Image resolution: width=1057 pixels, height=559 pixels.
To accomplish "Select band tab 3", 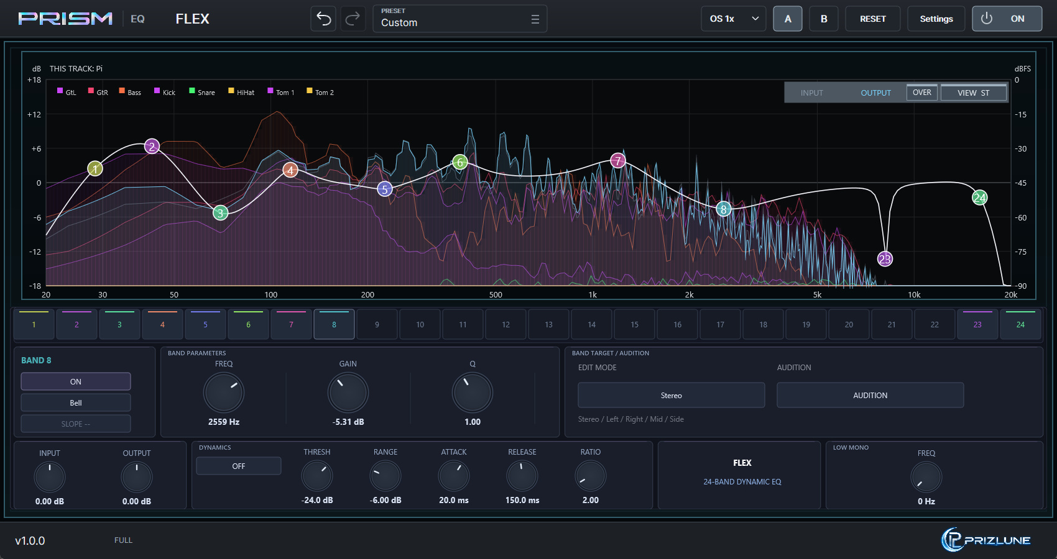I will click(x=119, y=324).
